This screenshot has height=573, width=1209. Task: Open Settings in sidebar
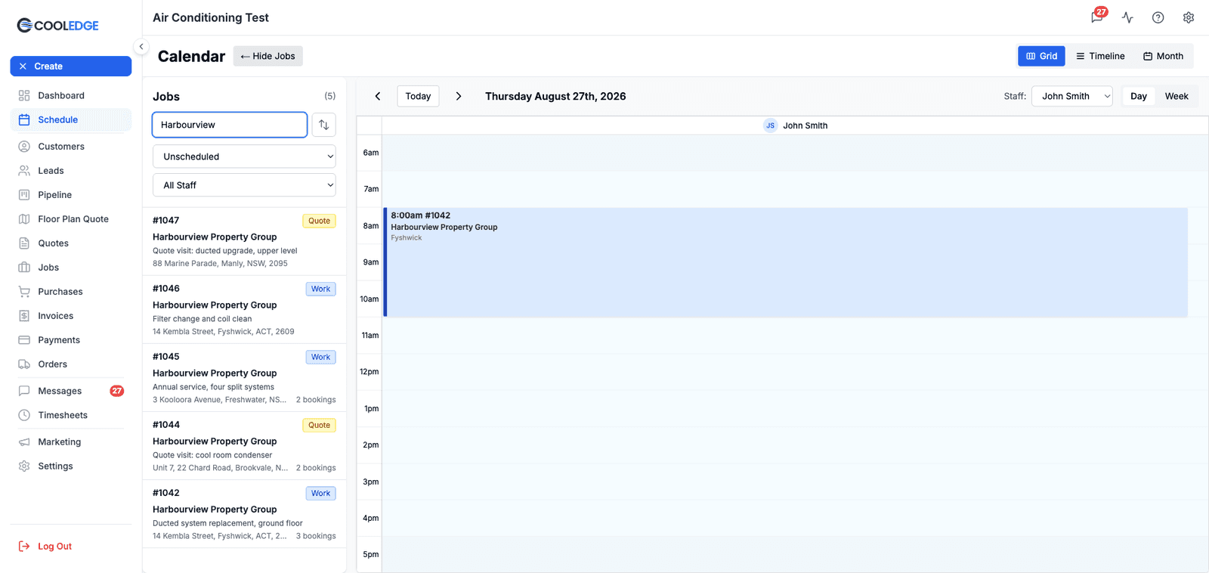tap(71, 466)
